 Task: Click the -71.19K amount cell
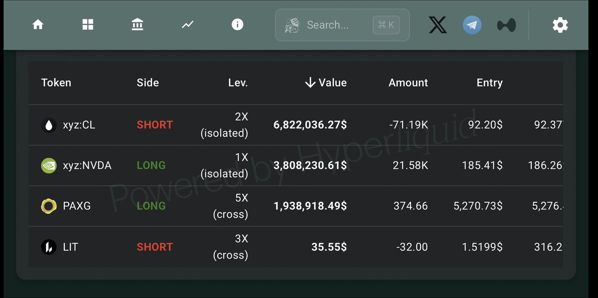click(409, 125)
